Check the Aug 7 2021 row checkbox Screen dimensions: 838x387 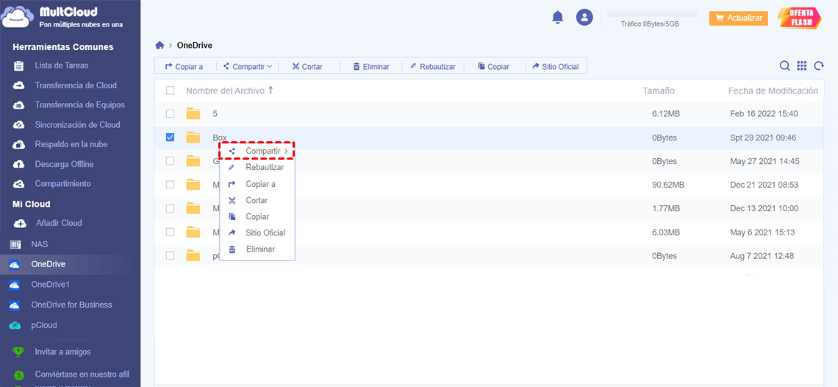[x=170, y=255]
